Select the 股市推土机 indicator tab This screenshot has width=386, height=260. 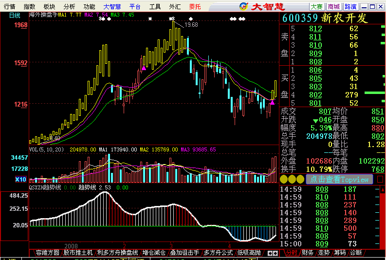78,253
